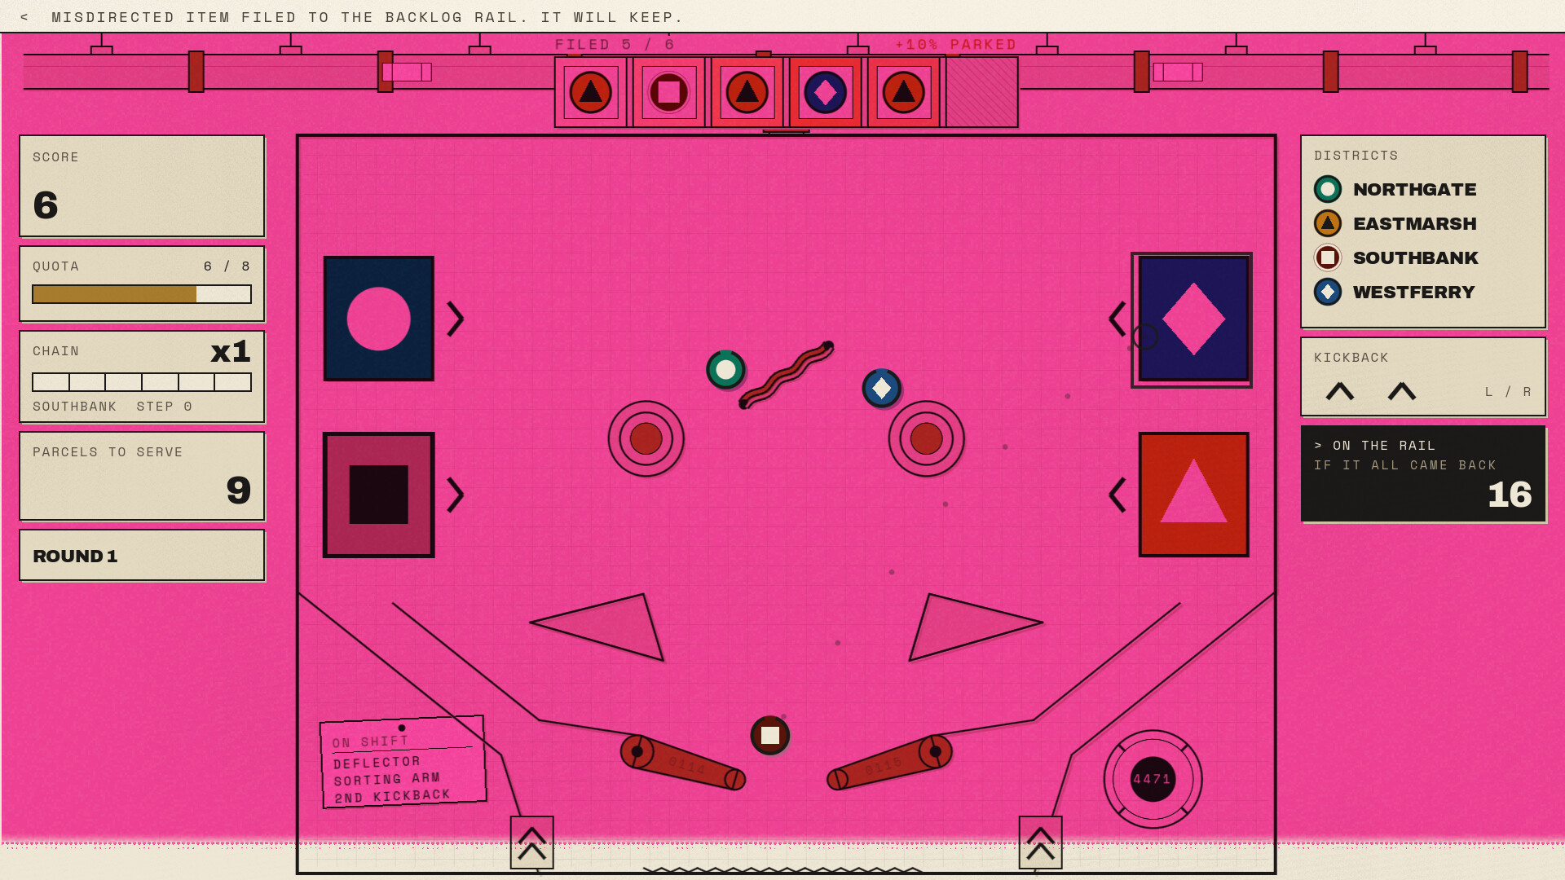
Task: Toggle the left kickback lane gate
Action: click(531, 843)
